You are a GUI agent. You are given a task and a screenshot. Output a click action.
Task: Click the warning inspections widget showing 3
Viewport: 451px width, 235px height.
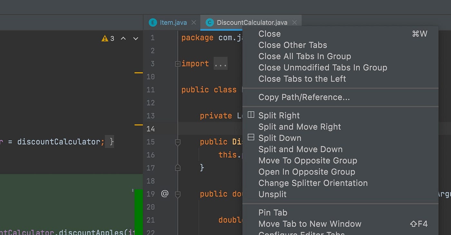click(108, 38)
